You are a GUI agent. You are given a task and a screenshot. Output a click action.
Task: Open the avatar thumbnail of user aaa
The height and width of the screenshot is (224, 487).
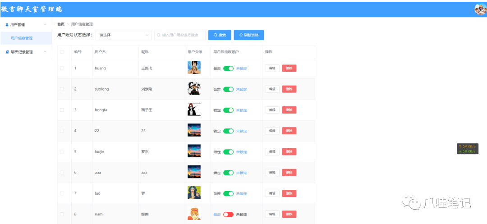(x=194, y=172)
